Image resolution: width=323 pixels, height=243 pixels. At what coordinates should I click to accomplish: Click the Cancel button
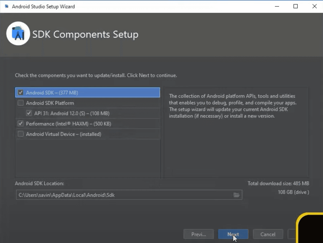[268, 234]
